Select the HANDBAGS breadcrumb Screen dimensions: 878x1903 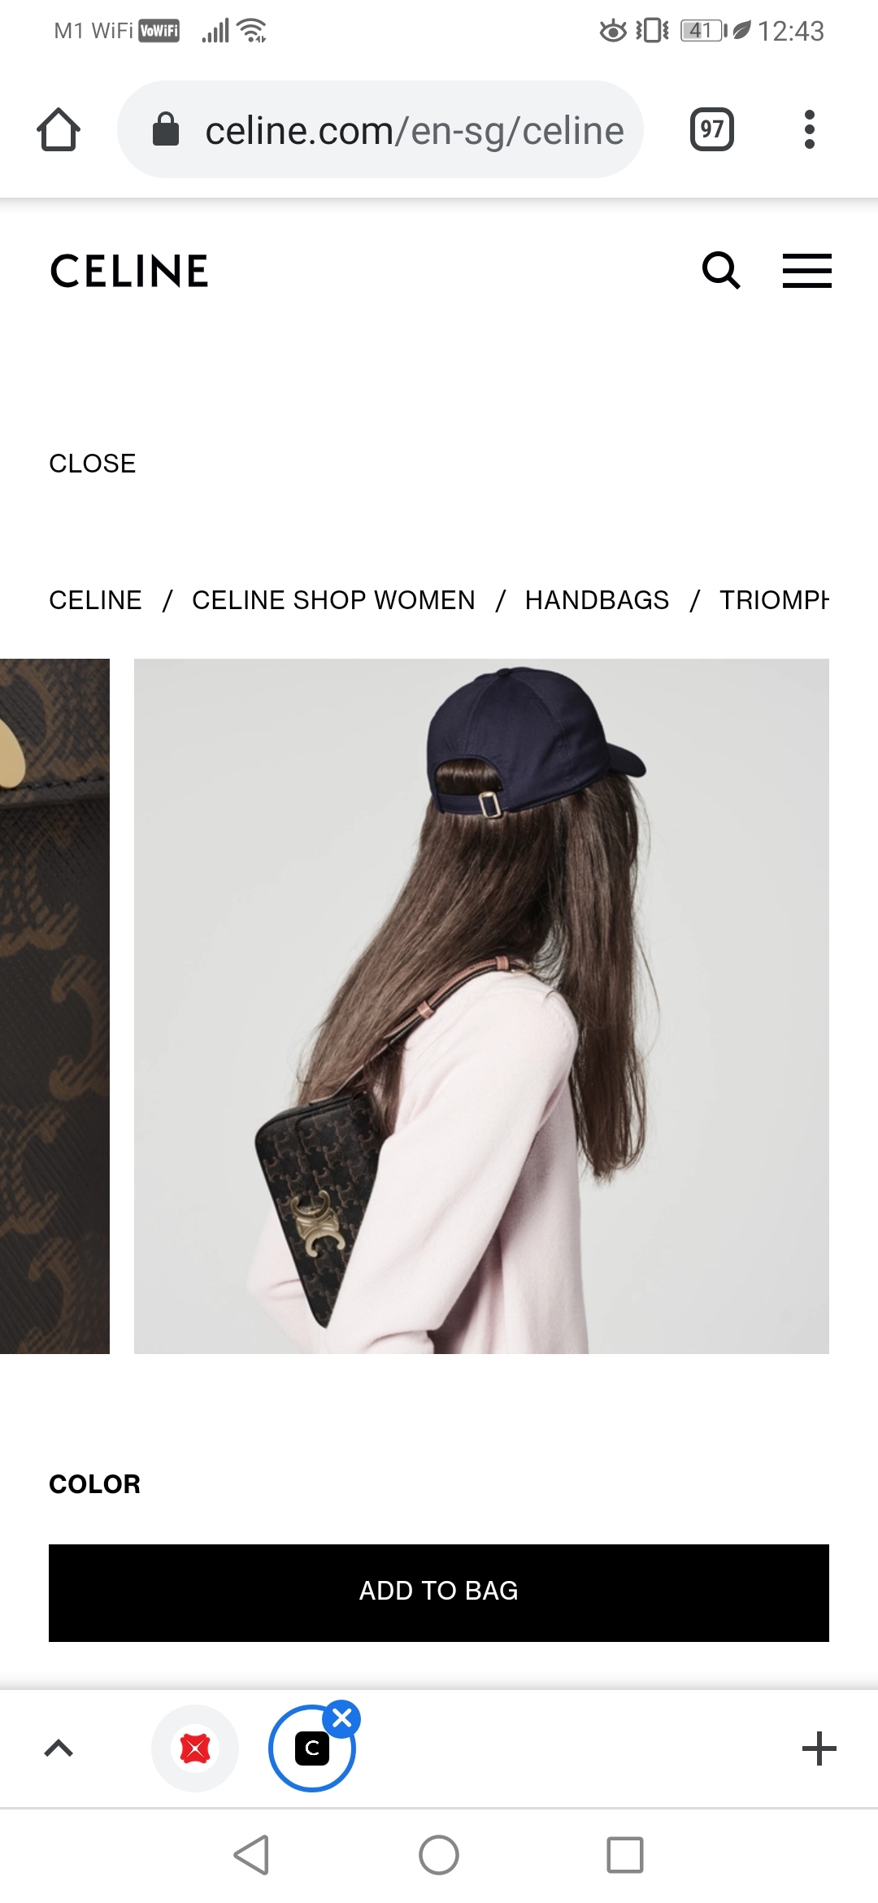(x=597, y=600)
